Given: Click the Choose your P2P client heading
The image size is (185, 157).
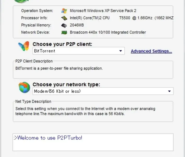Looking at the screenshot, I should click(62, 44).
